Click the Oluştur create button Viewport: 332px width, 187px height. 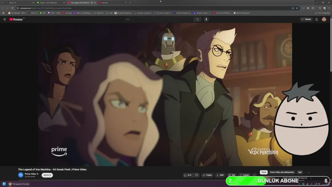click(306, 19)
